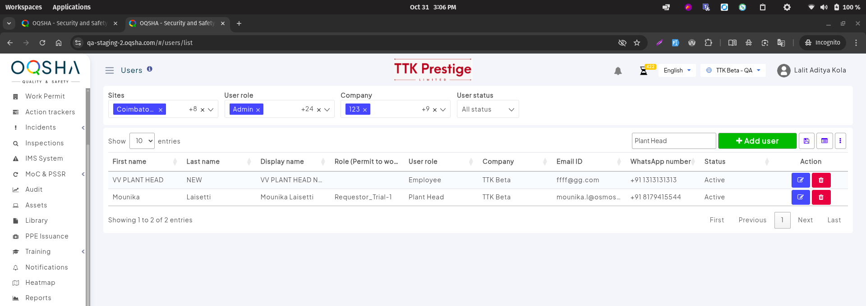The width and height of the screenshot is (866, 306).
Task: Click the notification bell icon
Action: click(x=618, y=71)
